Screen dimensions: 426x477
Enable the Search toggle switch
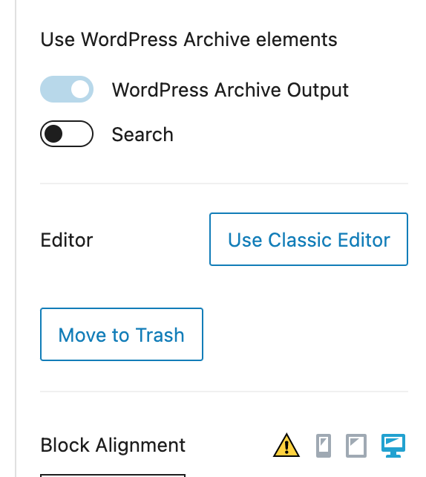pyautogui.click(x=67, y=134)
